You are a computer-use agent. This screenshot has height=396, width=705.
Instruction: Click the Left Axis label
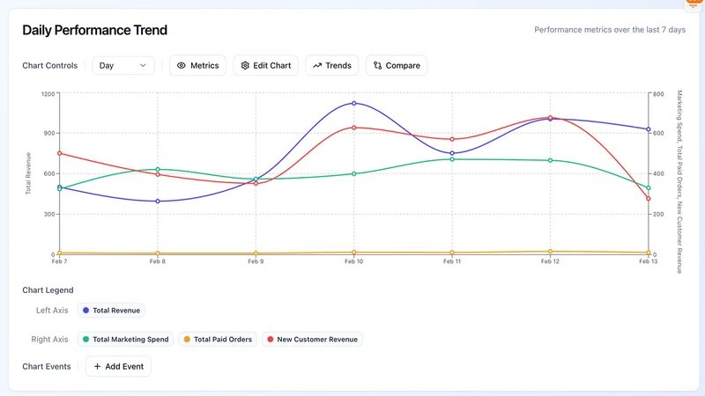(52, 311)
